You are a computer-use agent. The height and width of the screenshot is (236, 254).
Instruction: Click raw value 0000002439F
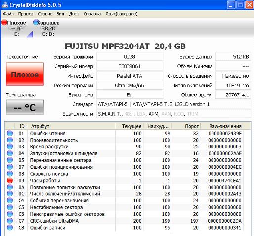point(225,133)
